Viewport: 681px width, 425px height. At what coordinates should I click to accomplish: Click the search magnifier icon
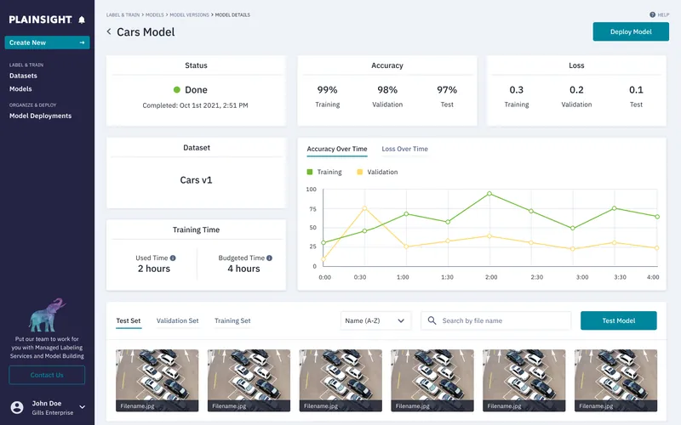click(x=432, y=320)
